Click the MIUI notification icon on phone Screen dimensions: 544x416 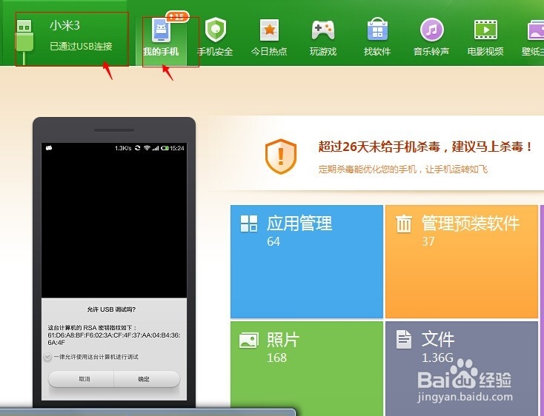(x=49, y=148)
